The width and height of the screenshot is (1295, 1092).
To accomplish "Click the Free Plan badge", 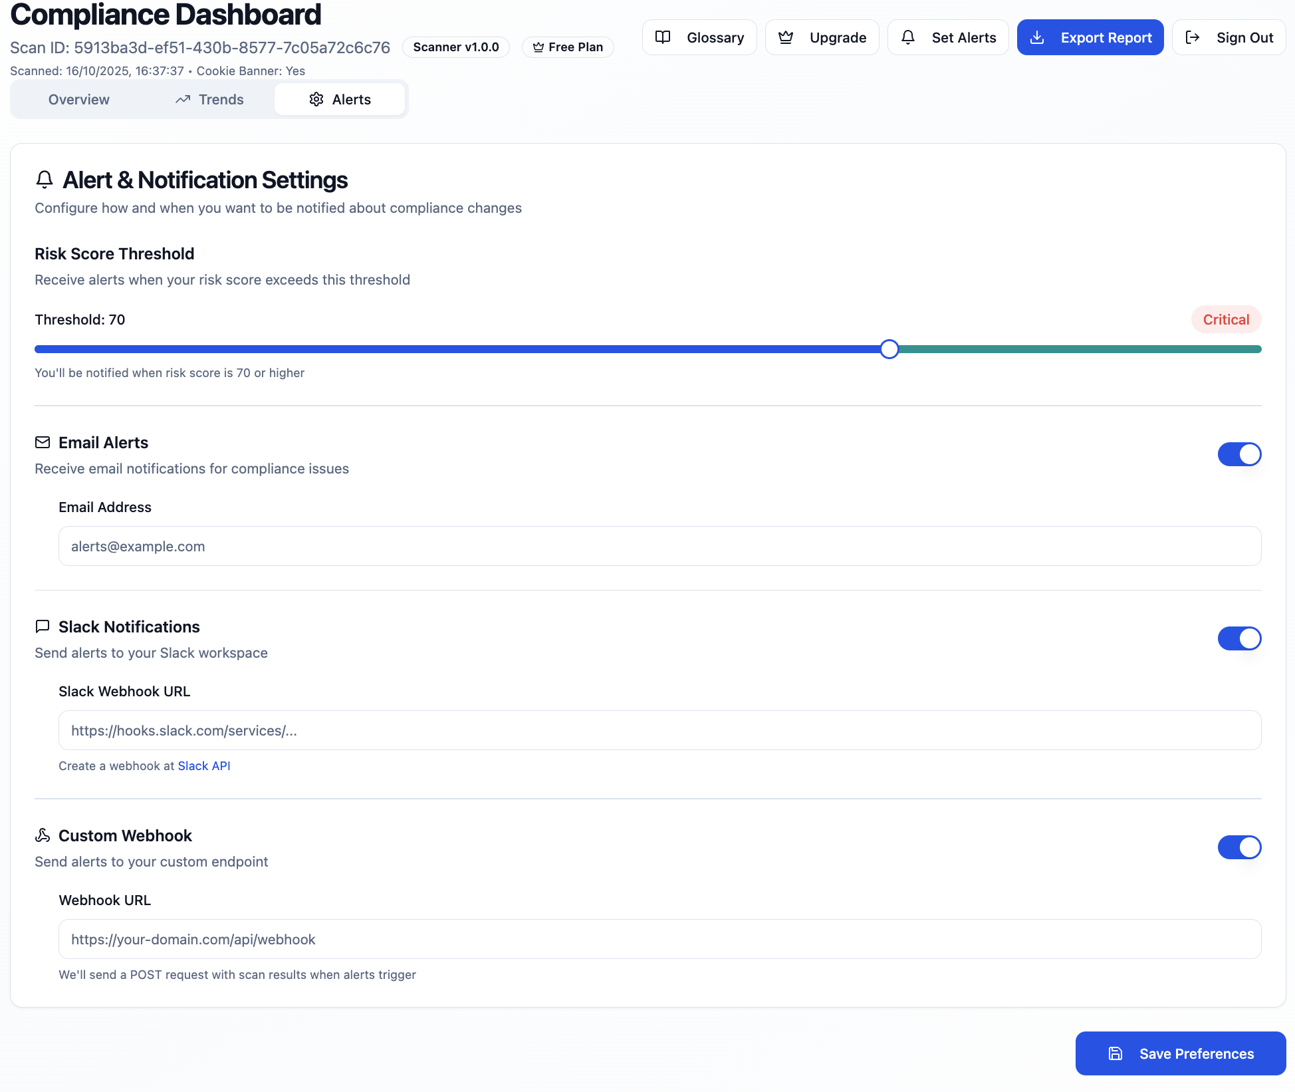I will pyautogui.click(x=568, y=47).
